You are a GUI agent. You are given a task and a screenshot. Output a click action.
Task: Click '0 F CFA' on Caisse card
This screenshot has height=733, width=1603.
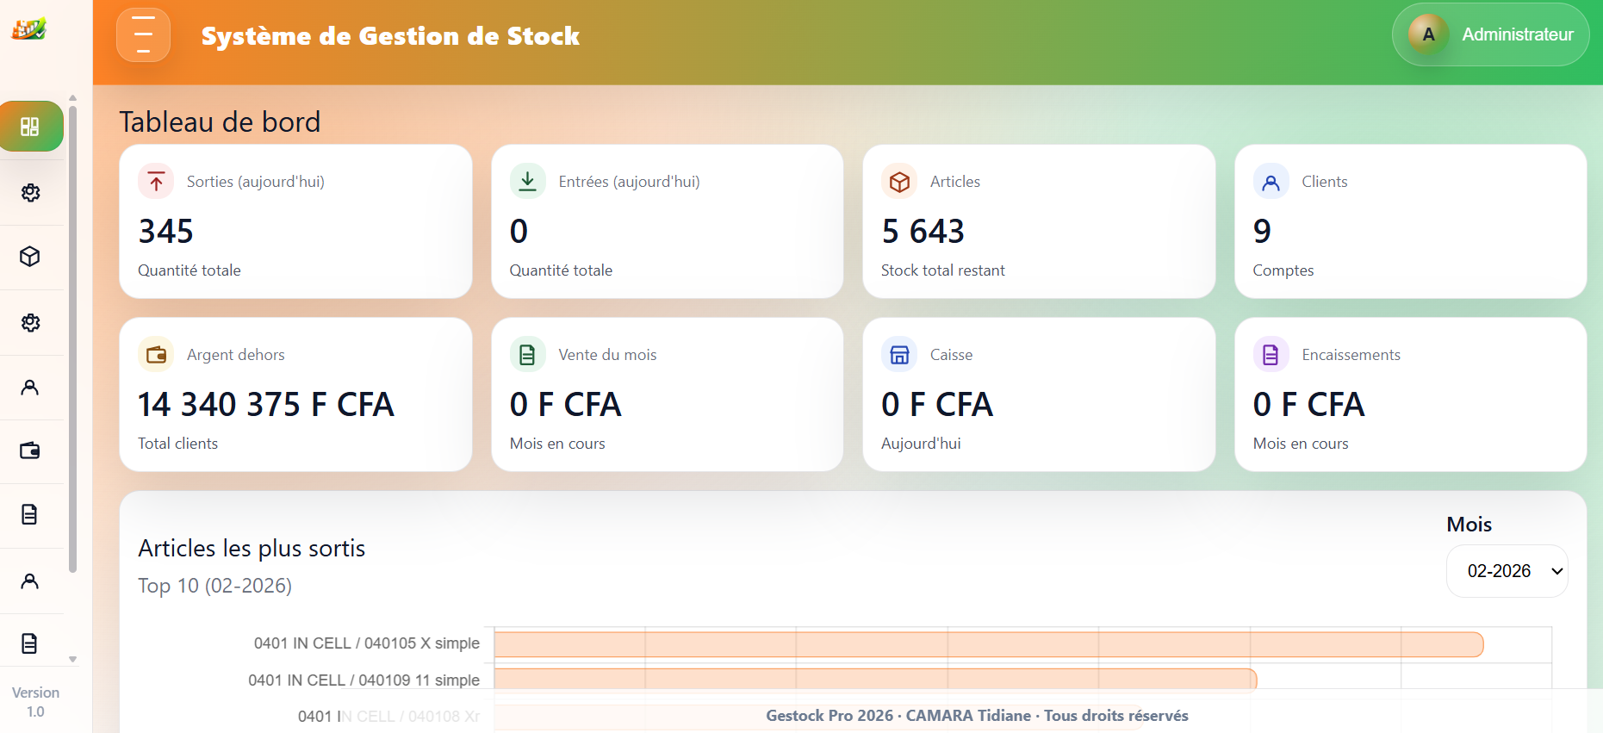coord(937,404)
